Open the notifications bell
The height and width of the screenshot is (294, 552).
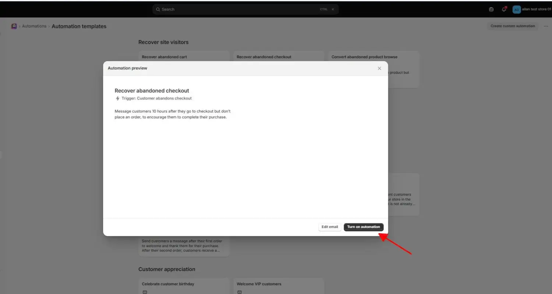click(x=504, y=9)
